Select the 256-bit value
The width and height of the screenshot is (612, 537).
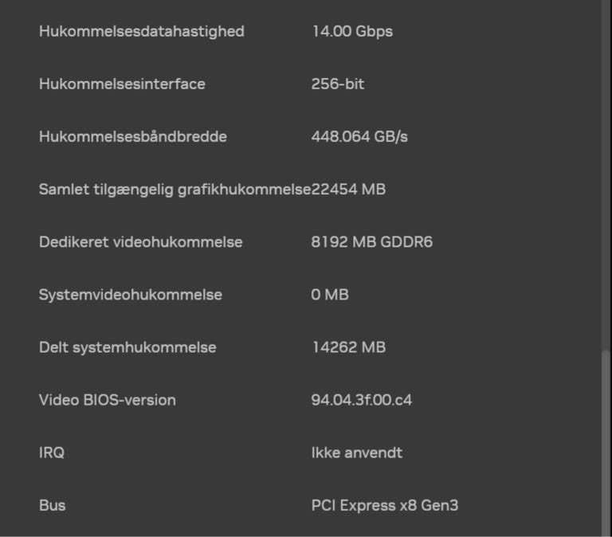[x=338, y=84]
